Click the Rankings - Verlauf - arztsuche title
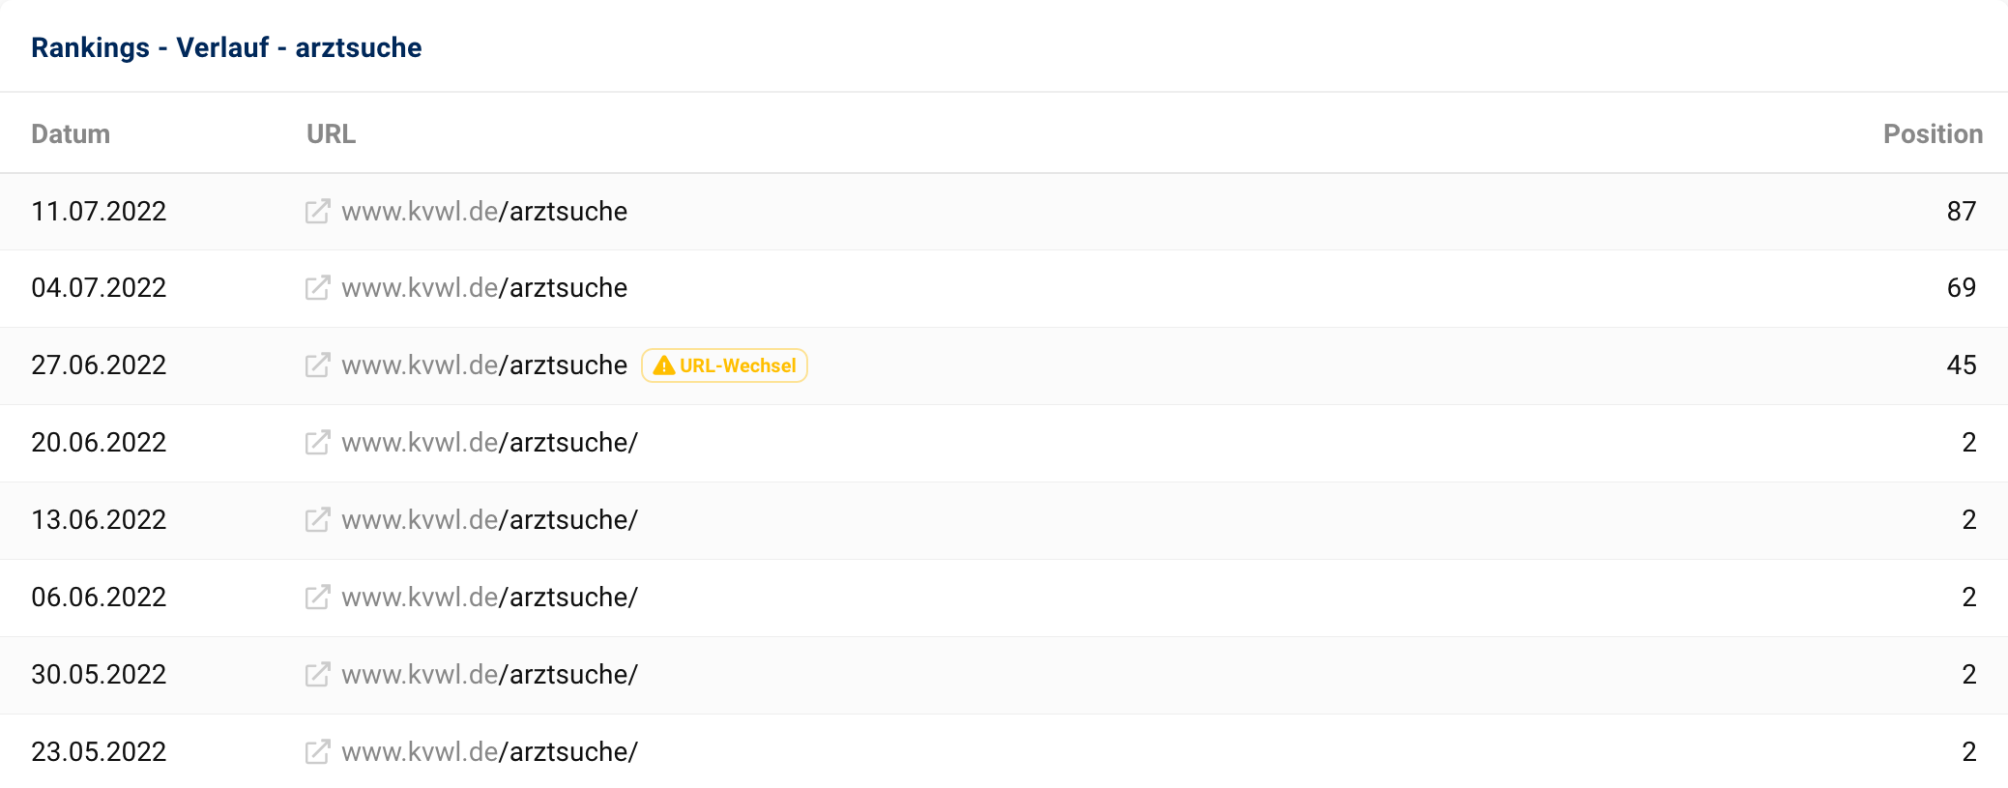 [x=226, y=47]
